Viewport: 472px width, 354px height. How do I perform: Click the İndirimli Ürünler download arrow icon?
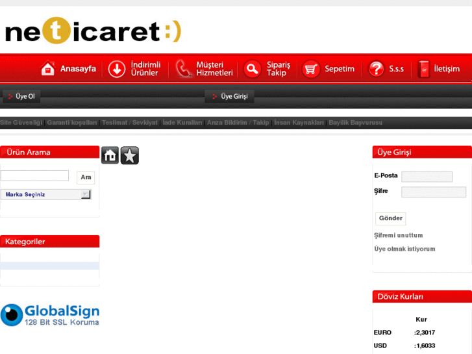pos(116,69)
